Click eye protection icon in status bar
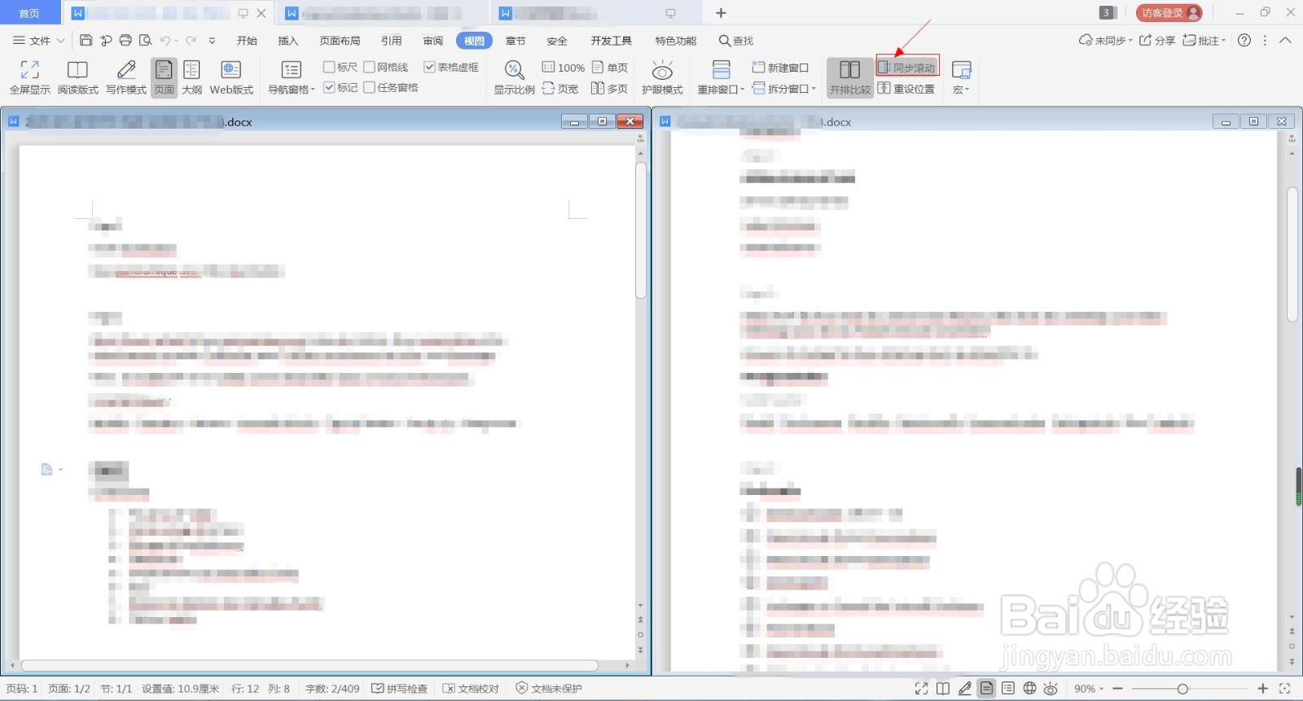The height and width of the screenshot is (701, 1303). pos(1051,689)
